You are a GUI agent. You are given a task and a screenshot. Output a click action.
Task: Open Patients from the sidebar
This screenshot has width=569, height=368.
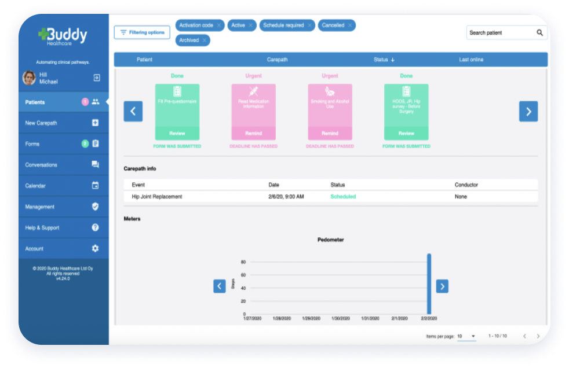coord(35,102)
